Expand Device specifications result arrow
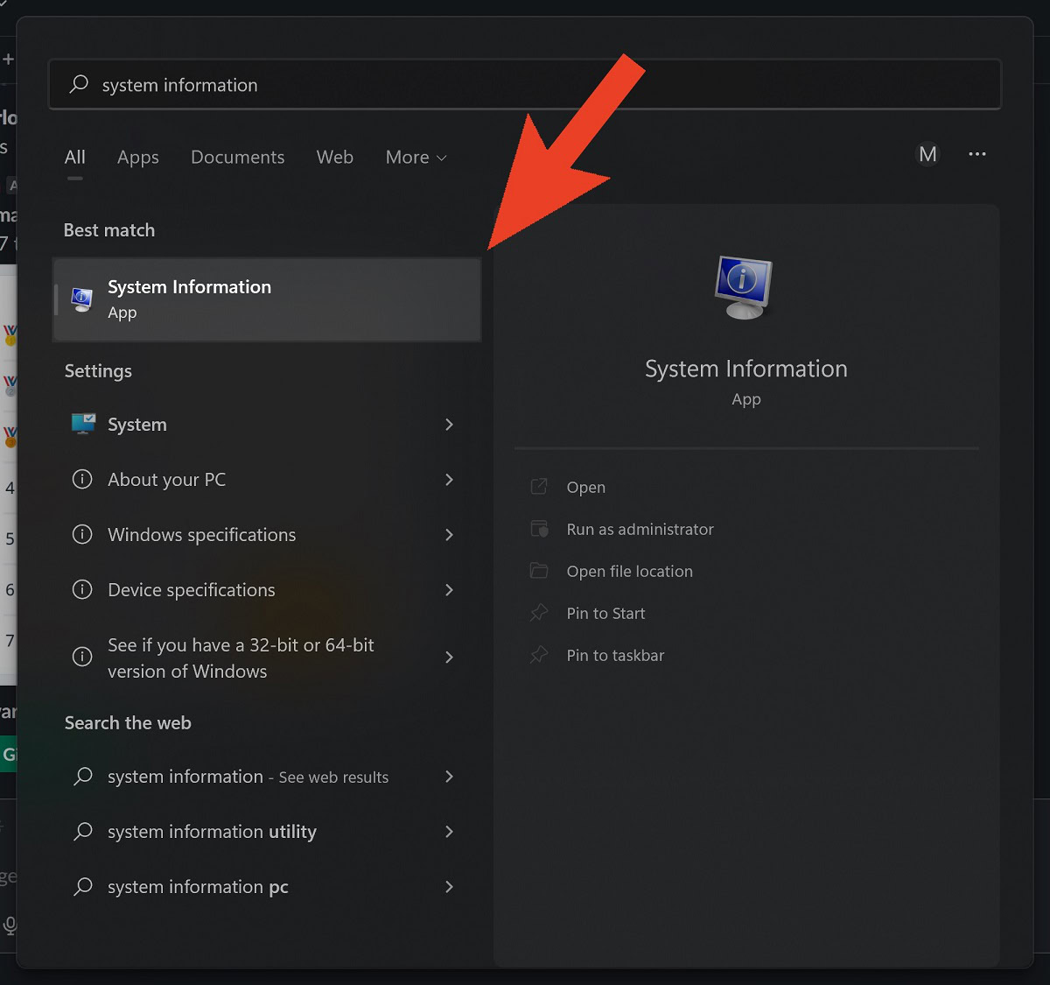 (449, 590)
